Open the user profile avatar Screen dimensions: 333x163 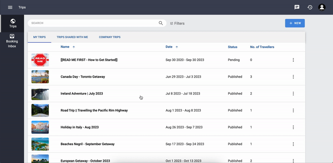(322, 7)
